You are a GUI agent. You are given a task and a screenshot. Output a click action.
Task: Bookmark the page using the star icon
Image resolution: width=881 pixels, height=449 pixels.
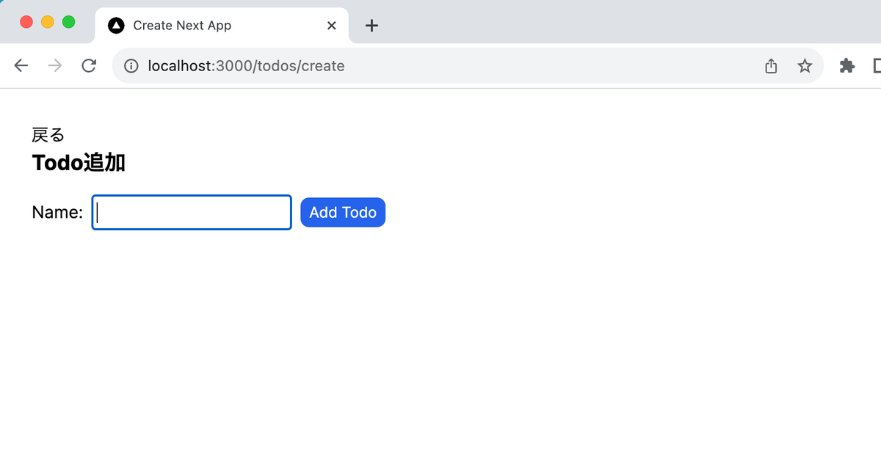pyautogui.click(x=805, y=65)
